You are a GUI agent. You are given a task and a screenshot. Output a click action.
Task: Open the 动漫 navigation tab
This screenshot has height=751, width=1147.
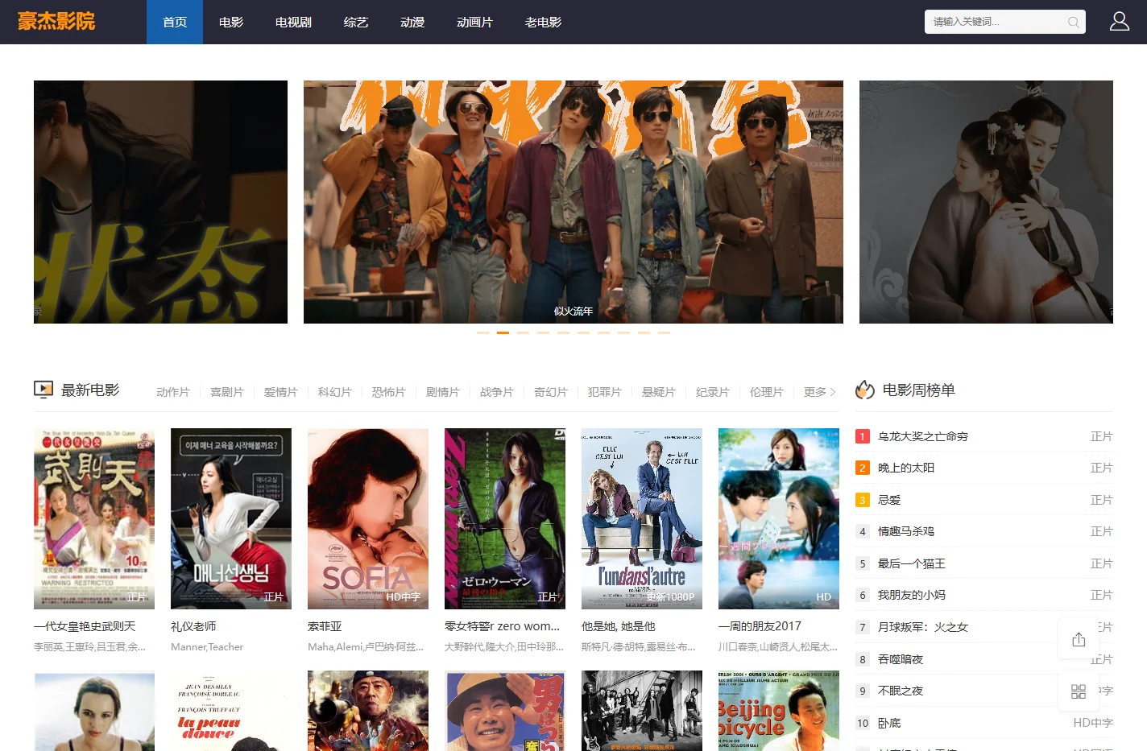412,22
